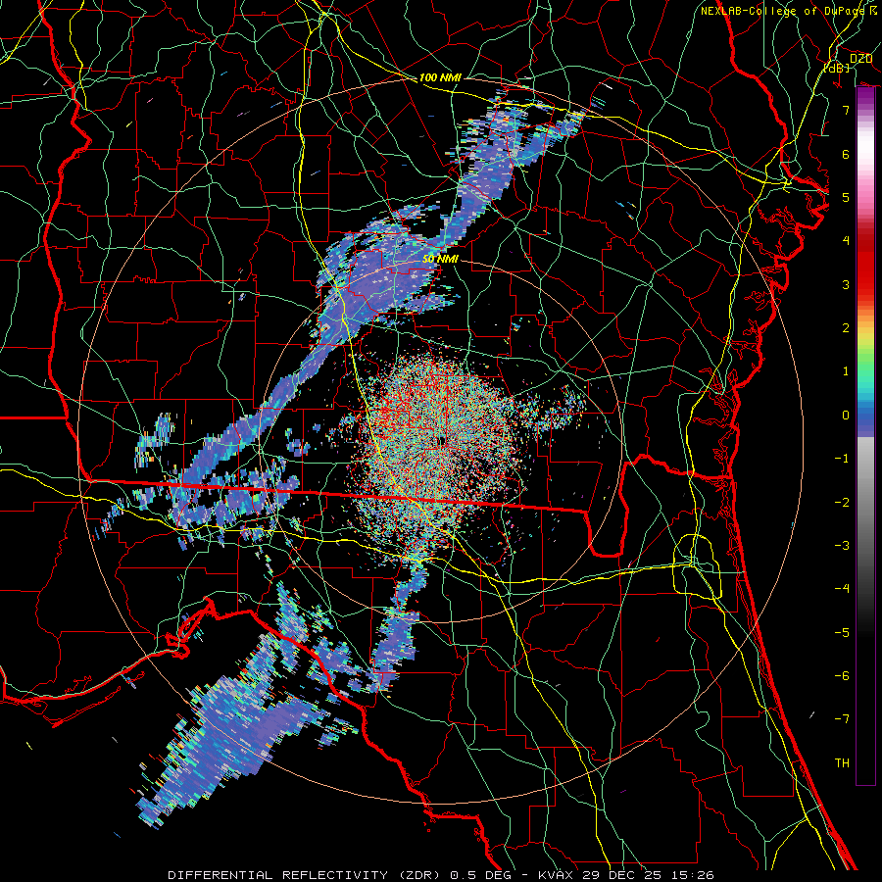Click the [dB] units label

[837, 68]
